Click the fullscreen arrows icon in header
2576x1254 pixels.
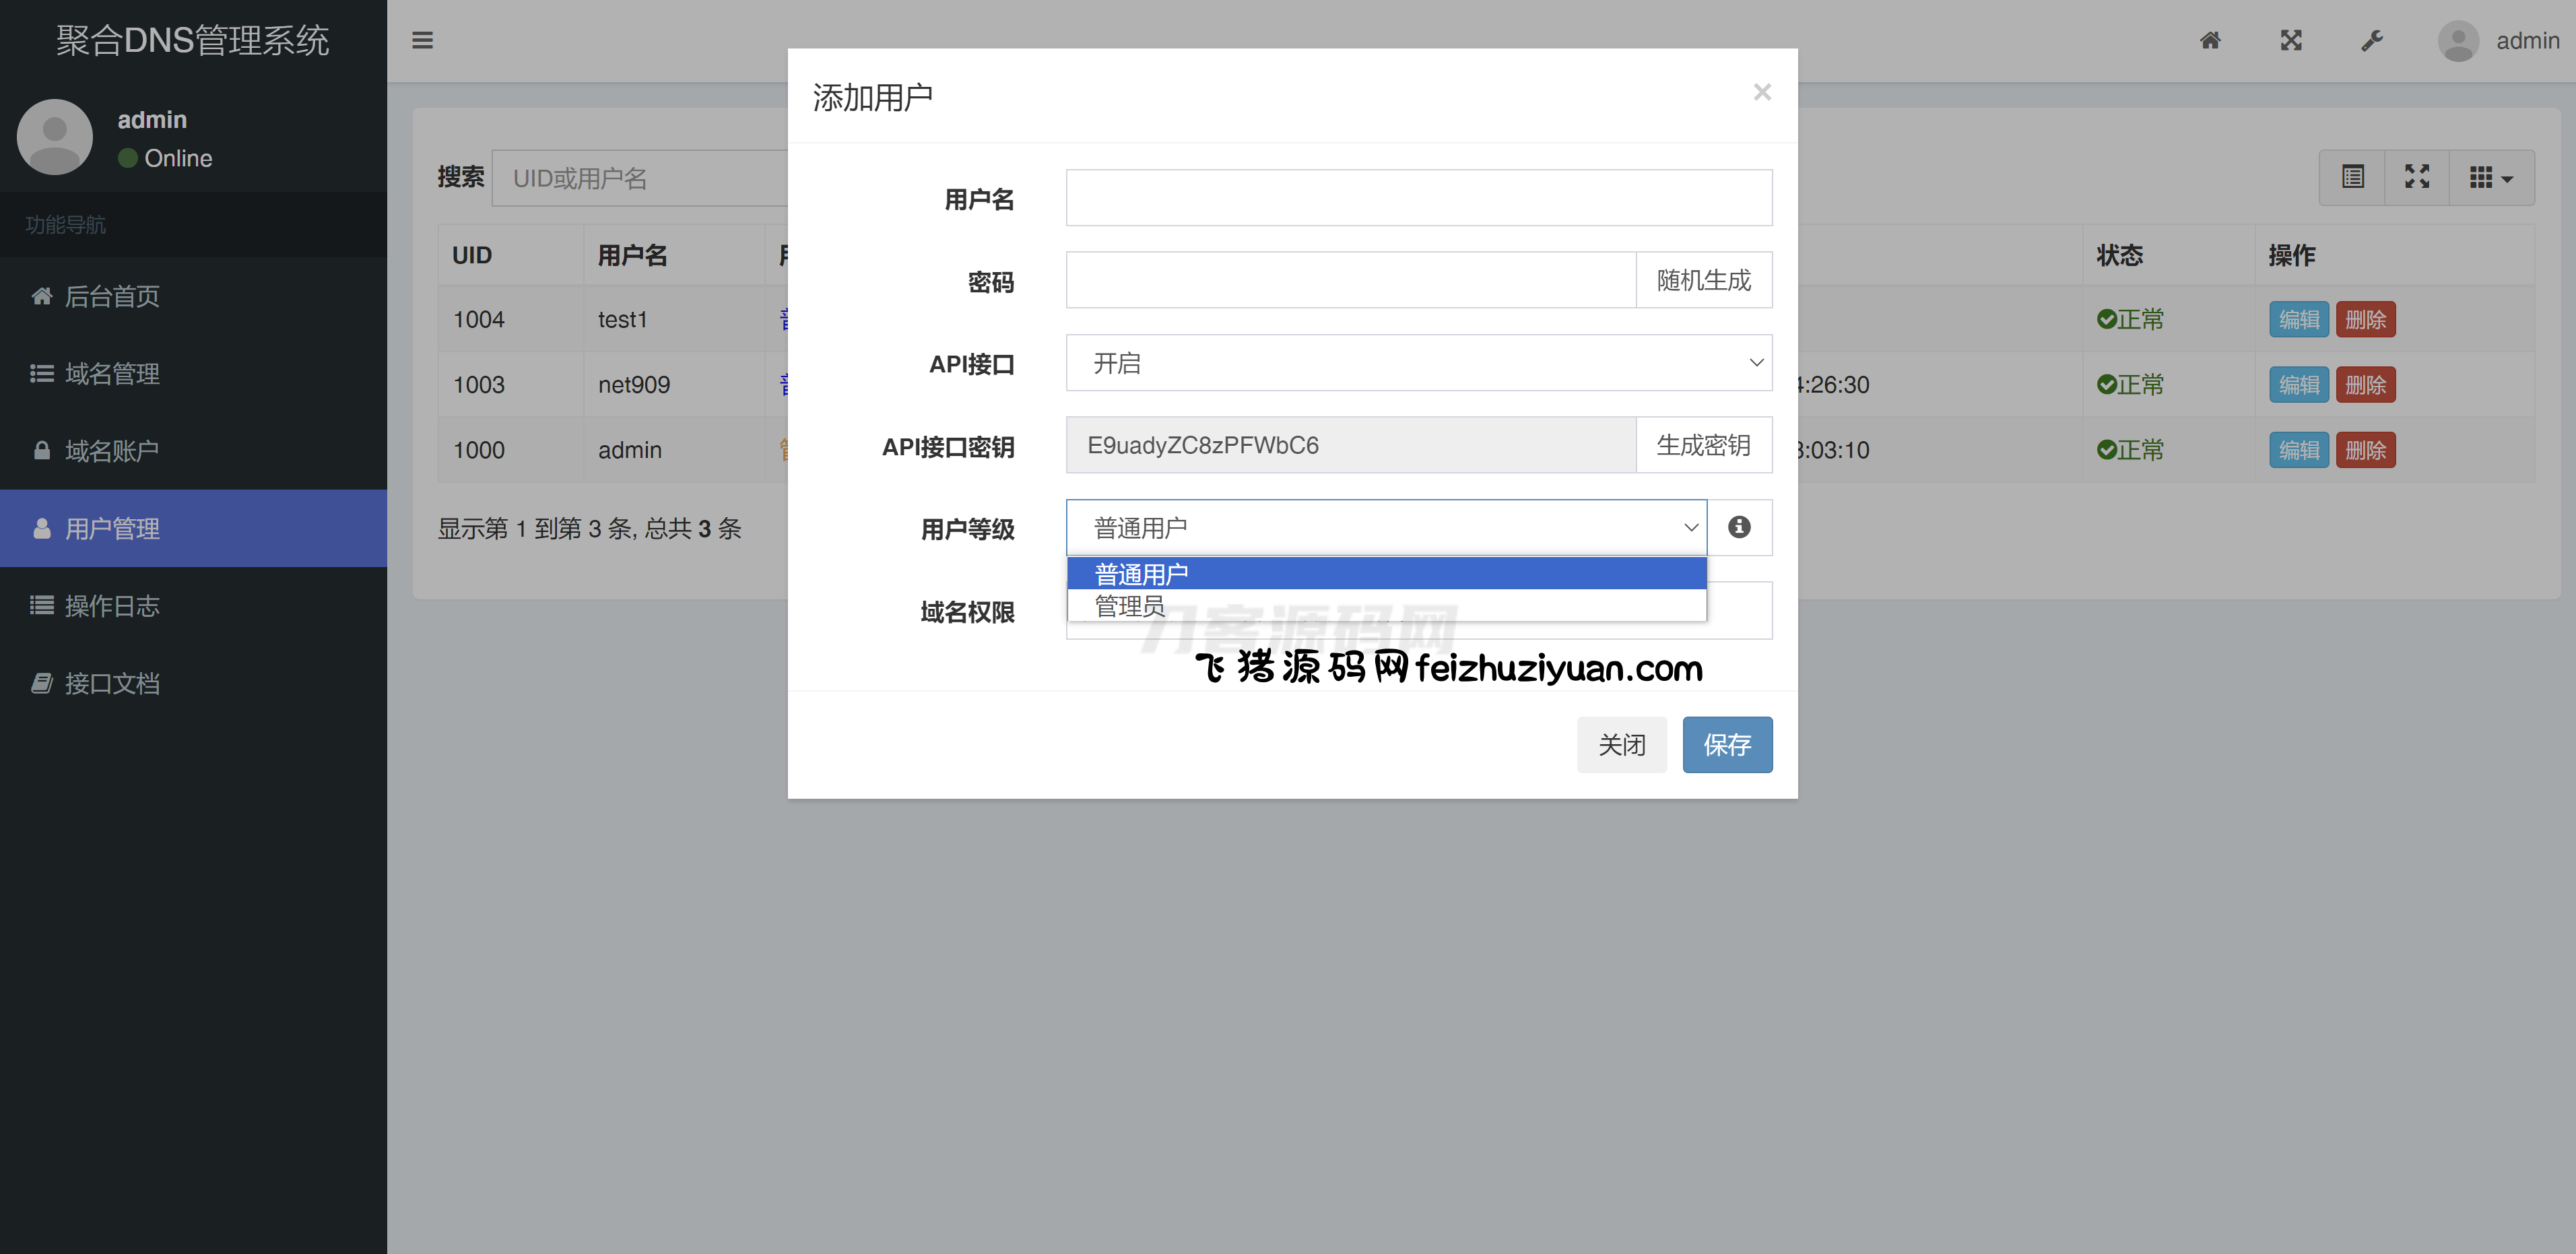(2291, 41)
